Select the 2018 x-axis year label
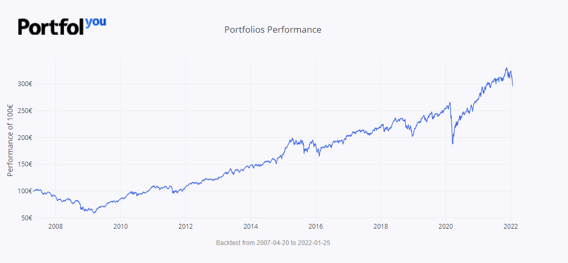 380,227
